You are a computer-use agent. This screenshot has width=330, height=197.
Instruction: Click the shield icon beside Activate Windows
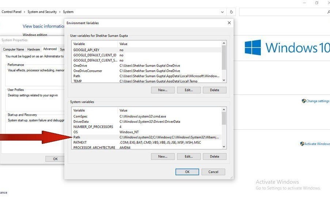point(302,144)
